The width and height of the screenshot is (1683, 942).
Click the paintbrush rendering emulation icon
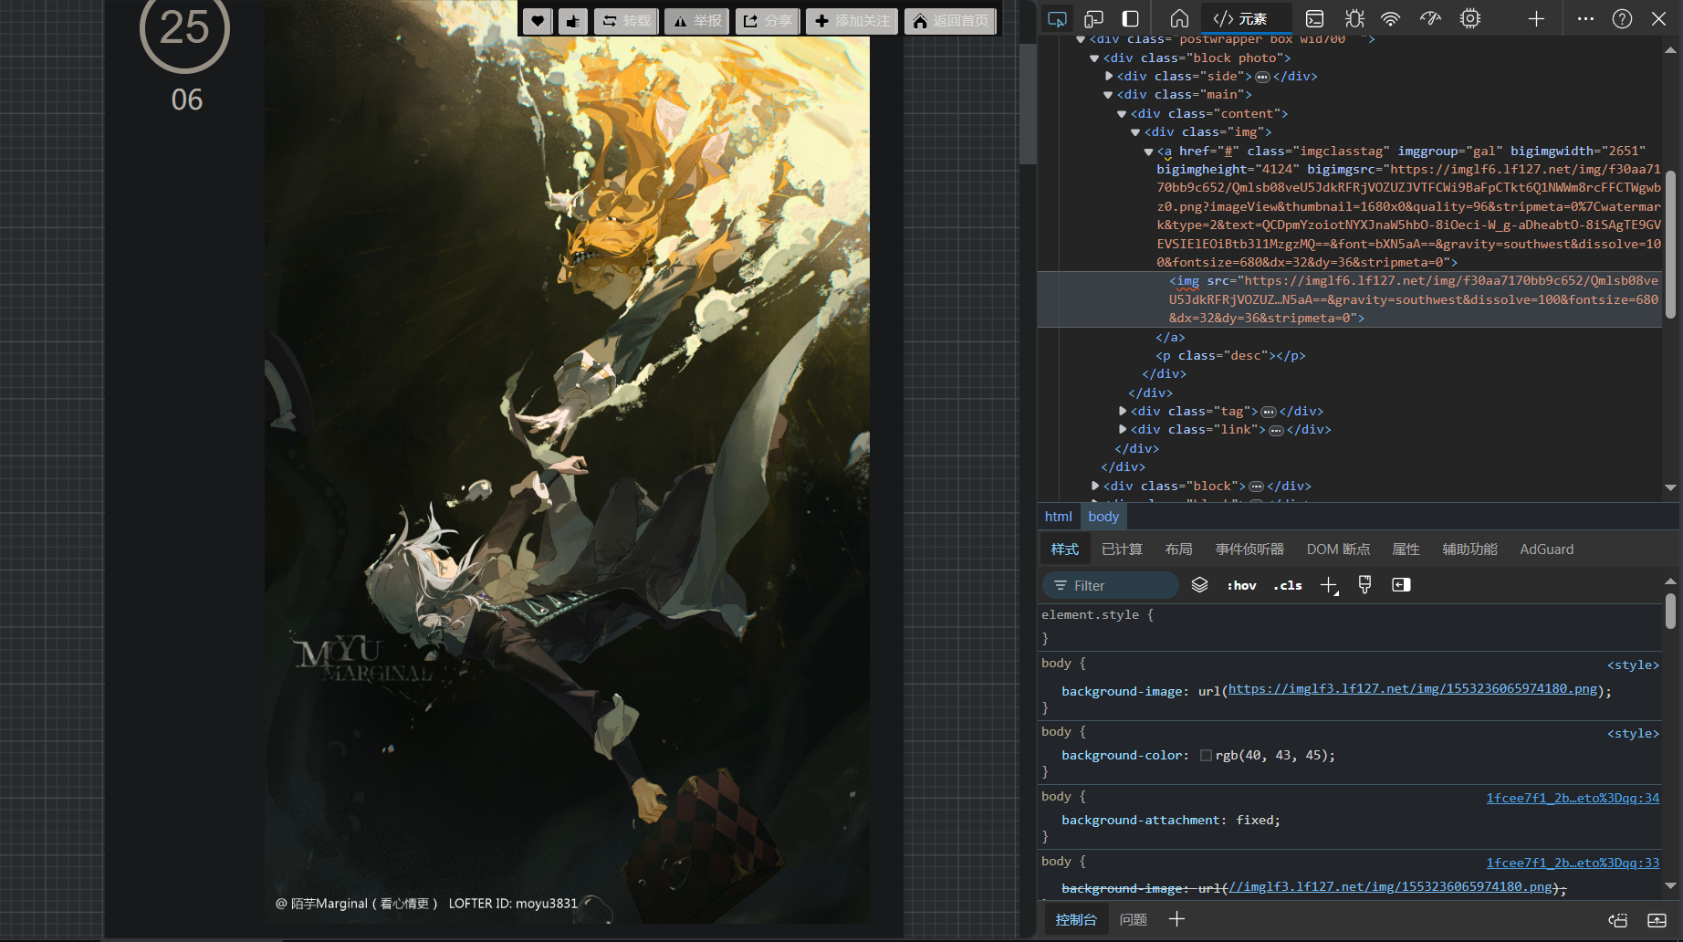click(1364, 585)
